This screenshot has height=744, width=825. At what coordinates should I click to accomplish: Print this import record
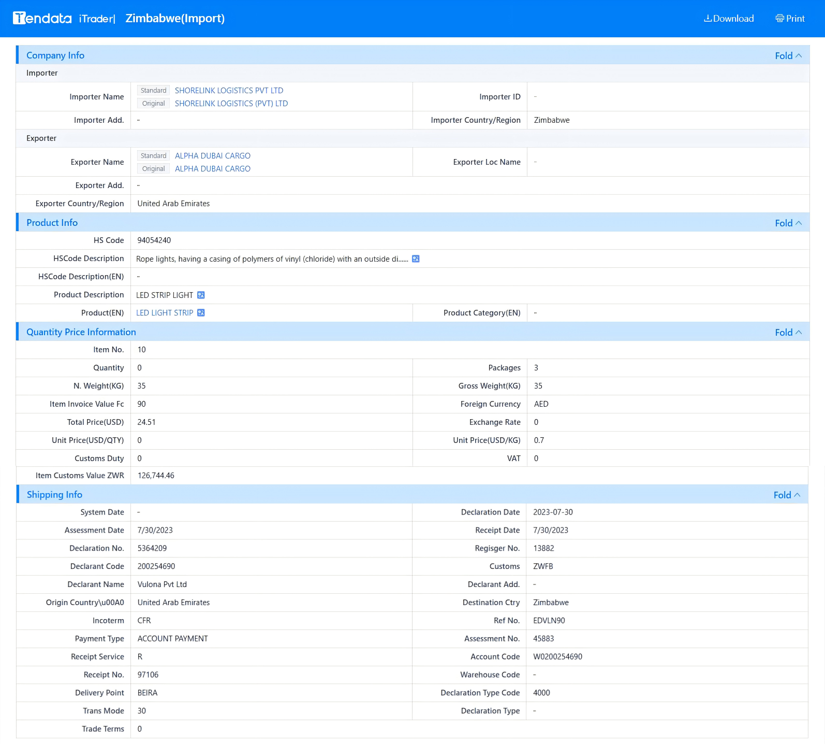pyautogui.click(x=790, y=19)
